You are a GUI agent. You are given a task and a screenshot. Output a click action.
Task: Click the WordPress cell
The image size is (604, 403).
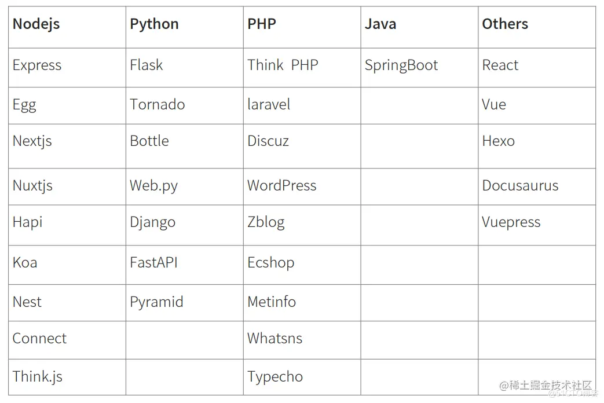coord(282,186)
